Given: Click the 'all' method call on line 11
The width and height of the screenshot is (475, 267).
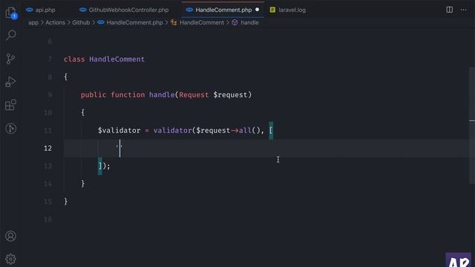Looking at the screenshot, I should pos(245,131).
